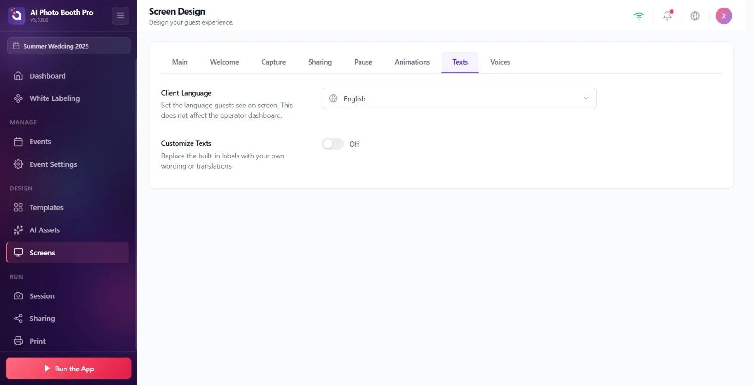Click the 'Design your guest experience.' subtitle
This screenshot has height=385, width=753.
click(x=191, y=22)
